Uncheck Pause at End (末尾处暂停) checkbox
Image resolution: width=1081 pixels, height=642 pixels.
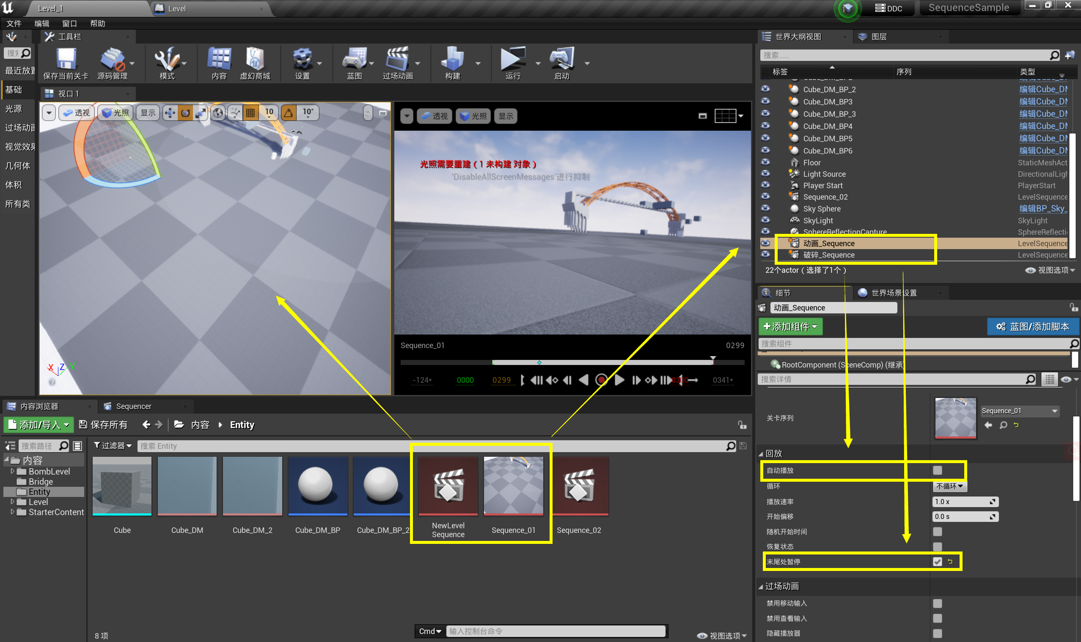coord(937,562)
